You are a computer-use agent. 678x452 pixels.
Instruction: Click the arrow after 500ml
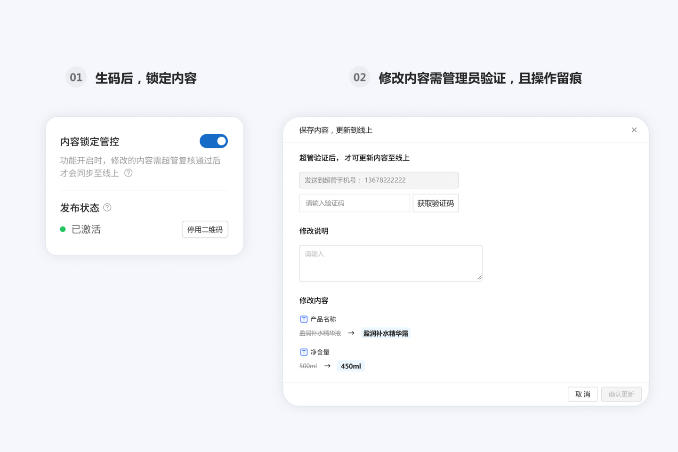(x=327, y=366)
